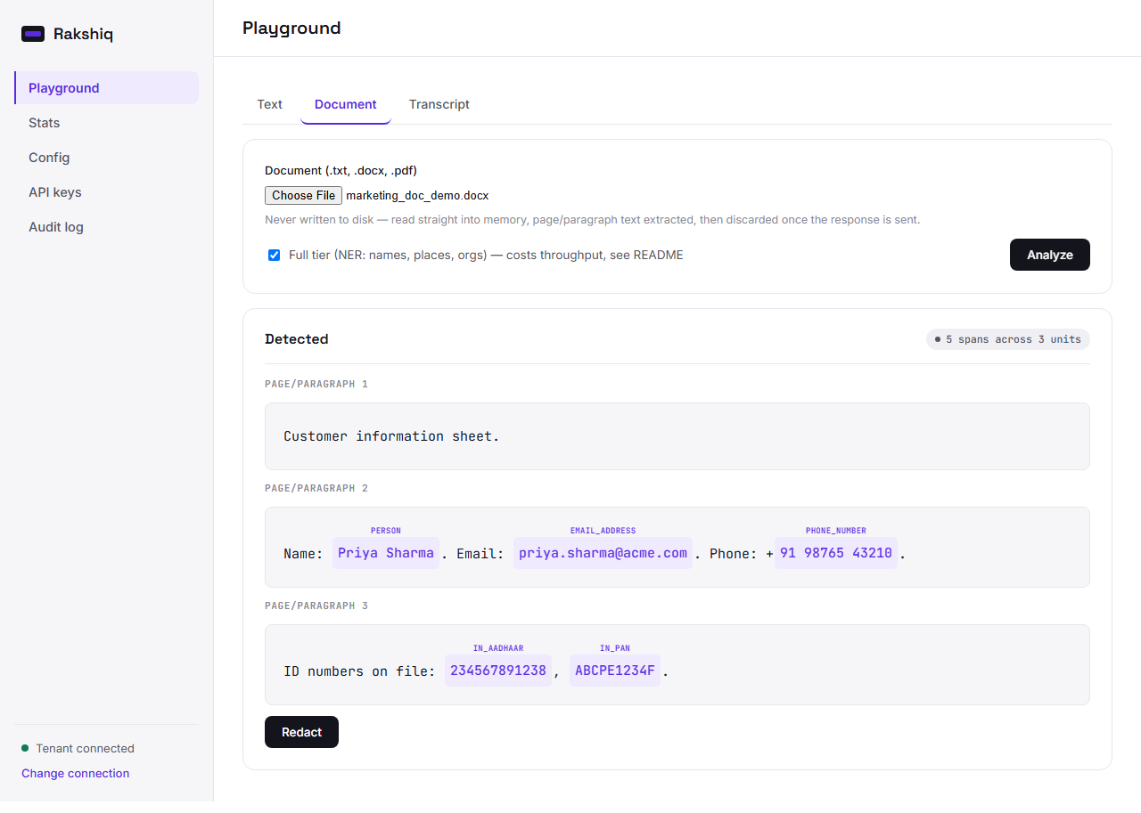The image size is (1141, 813).
Task: Click the 'Tenant connected' status text
Action: (x=85, y=748)
